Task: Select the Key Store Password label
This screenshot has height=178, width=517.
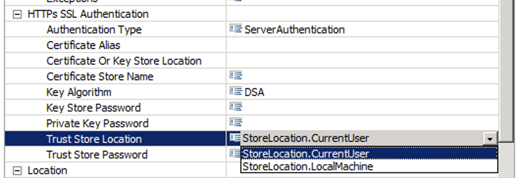Action: (x=94, y=108)
